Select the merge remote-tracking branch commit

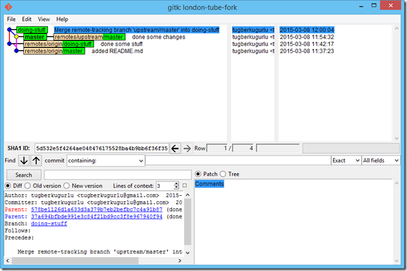coord(137,30)
